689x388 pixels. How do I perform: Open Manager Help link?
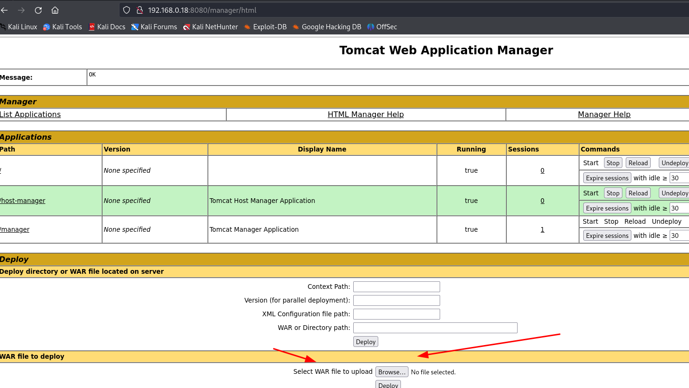[604, 114]
